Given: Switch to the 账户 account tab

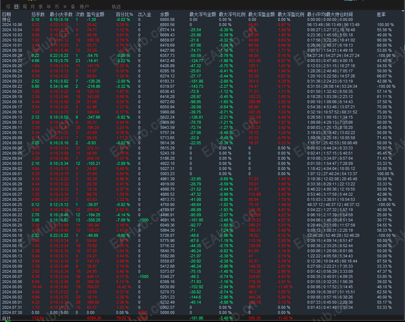Looking at the screenshot, I should click(84, 7).
